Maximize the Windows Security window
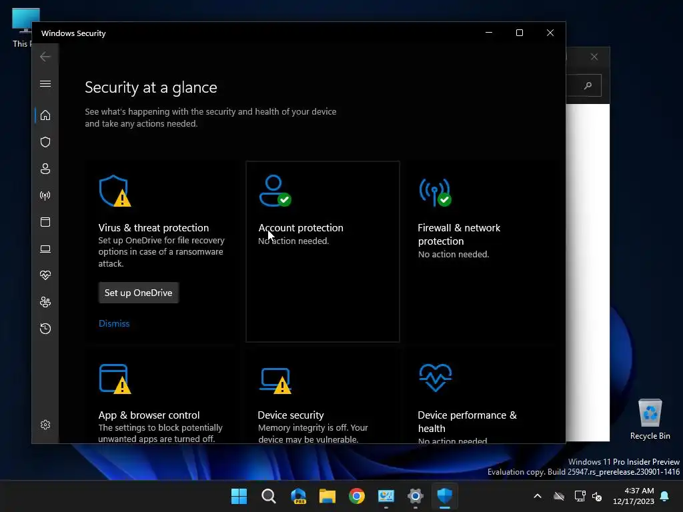 519,33
